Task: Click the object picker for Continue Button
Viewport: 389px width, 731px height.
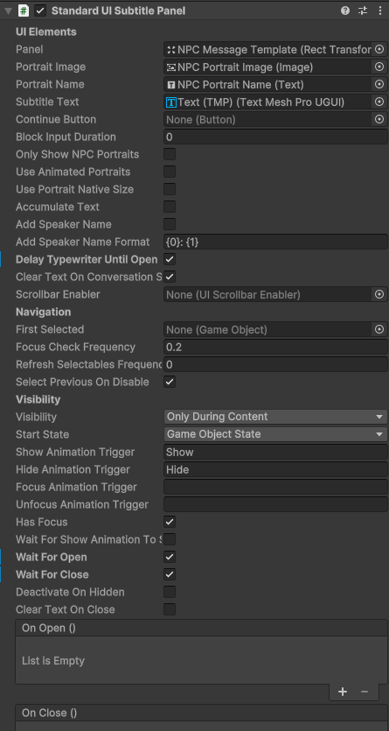Action: pyautogui.click(x=379, y=120)
